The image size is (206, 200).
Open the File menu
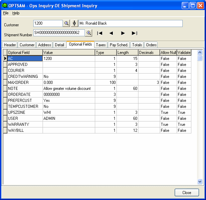point(6,13)
